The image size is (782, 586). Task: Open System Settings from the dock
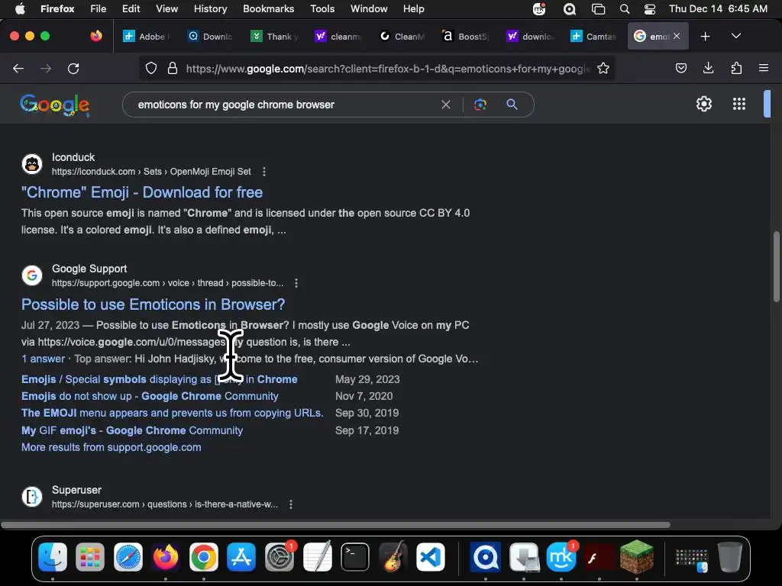pos(280,556)
